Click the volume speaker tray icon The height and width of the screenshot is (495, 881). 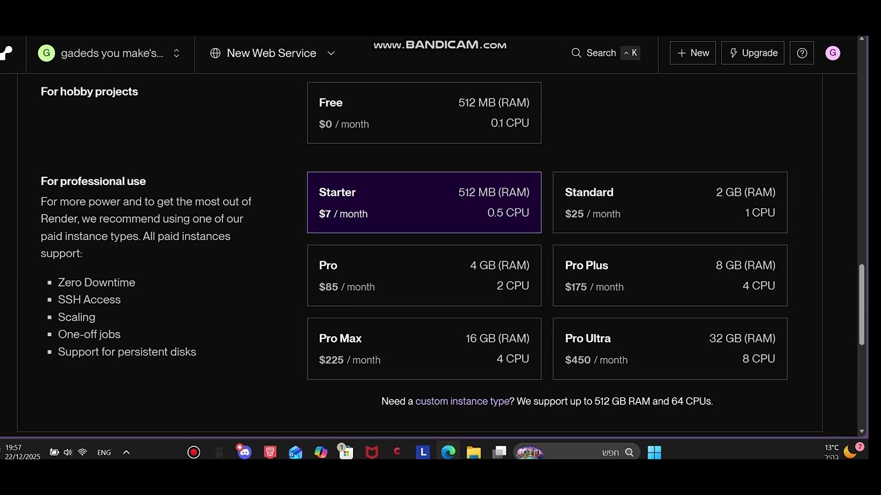coord(67,452)
